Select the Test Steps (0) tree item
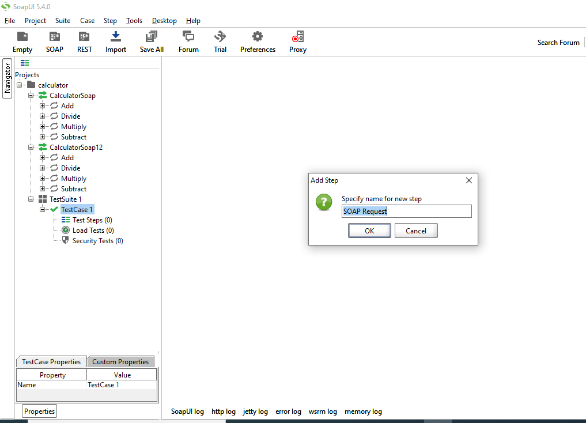586x423 pixels. 92,220
